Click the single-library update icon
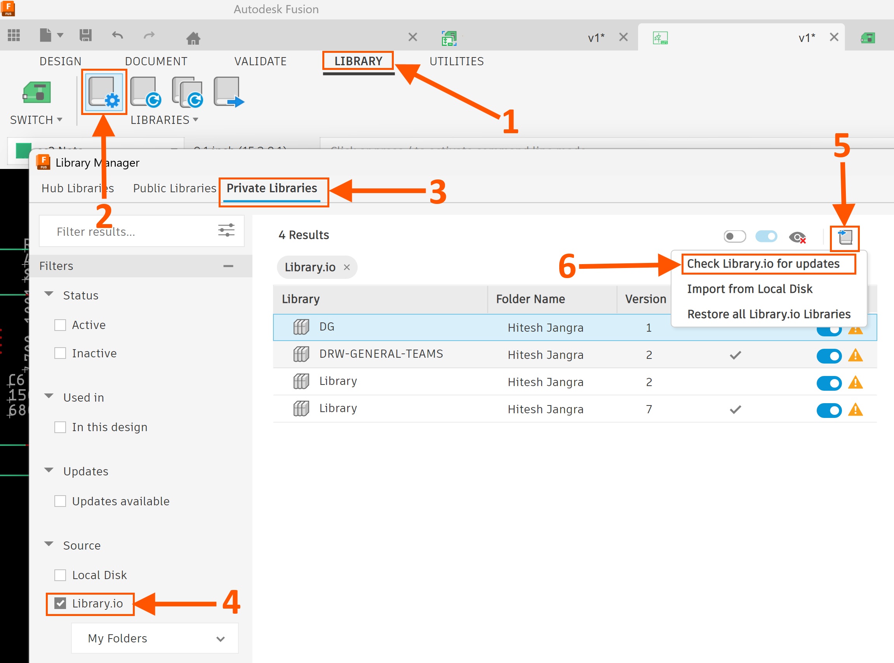Image resolution: width=894 pixels, height=663 pixels. (146, 92)
